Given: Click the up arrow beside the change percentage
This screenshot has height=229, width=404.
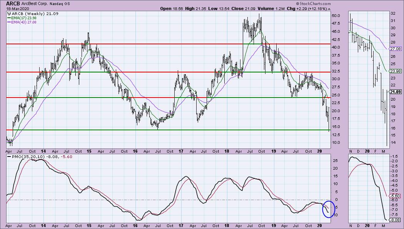Looking at the screenshot, I should pos(329,9).
